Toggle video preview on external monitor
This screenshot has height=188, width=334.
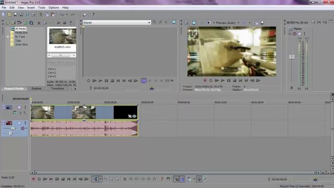[194, 23]
